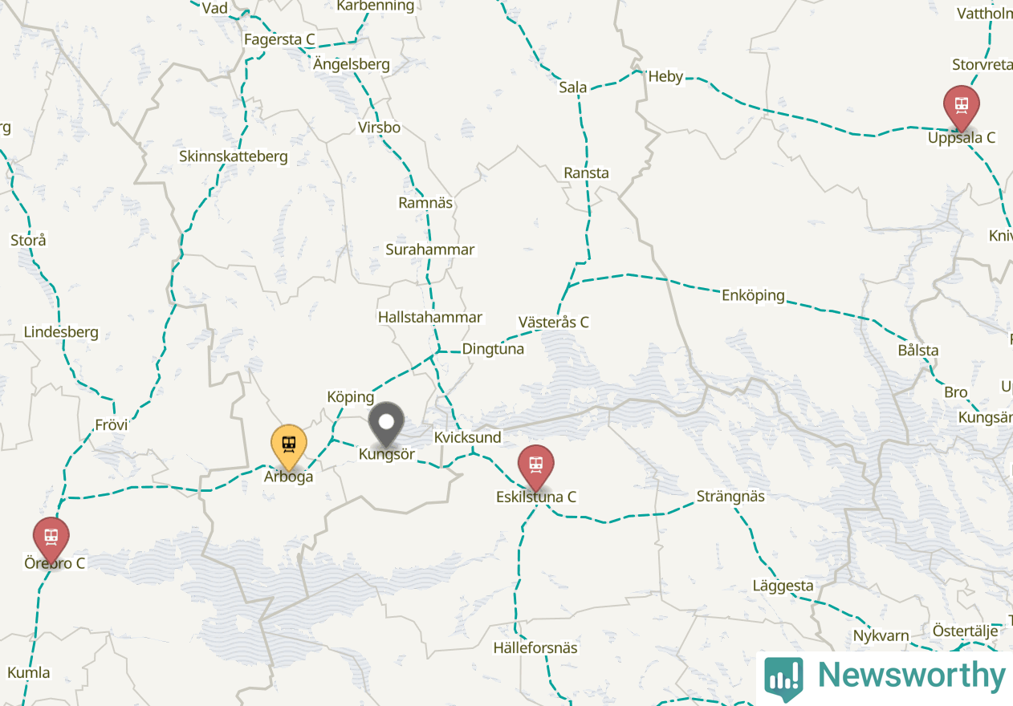Select the Kvicksund station label
The image size is (1013, 706).
[x=467, y=437]
